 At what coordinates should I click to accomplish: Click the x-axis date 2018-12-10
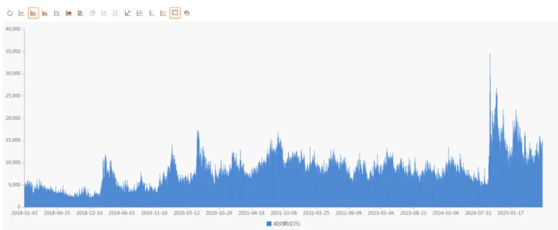pyautogui.click(x=90, y=213)
